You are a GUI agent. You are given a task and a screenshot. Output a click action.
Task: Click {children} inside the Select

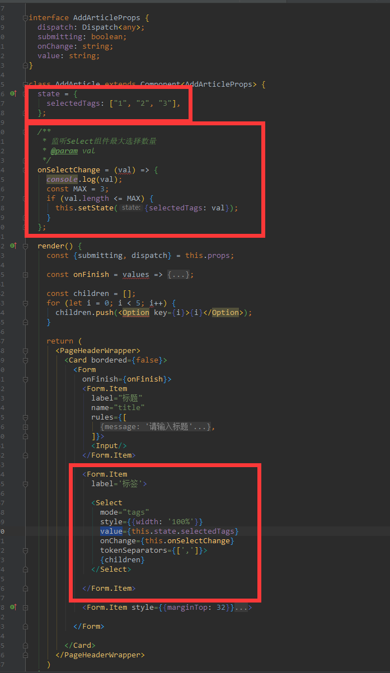click(x=123, y=559)
